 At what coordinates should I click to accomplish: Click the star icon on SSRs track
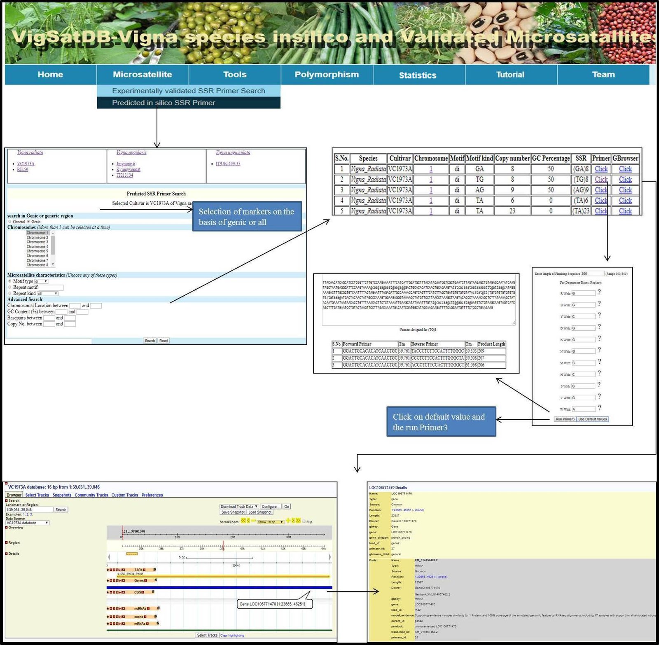108,570
